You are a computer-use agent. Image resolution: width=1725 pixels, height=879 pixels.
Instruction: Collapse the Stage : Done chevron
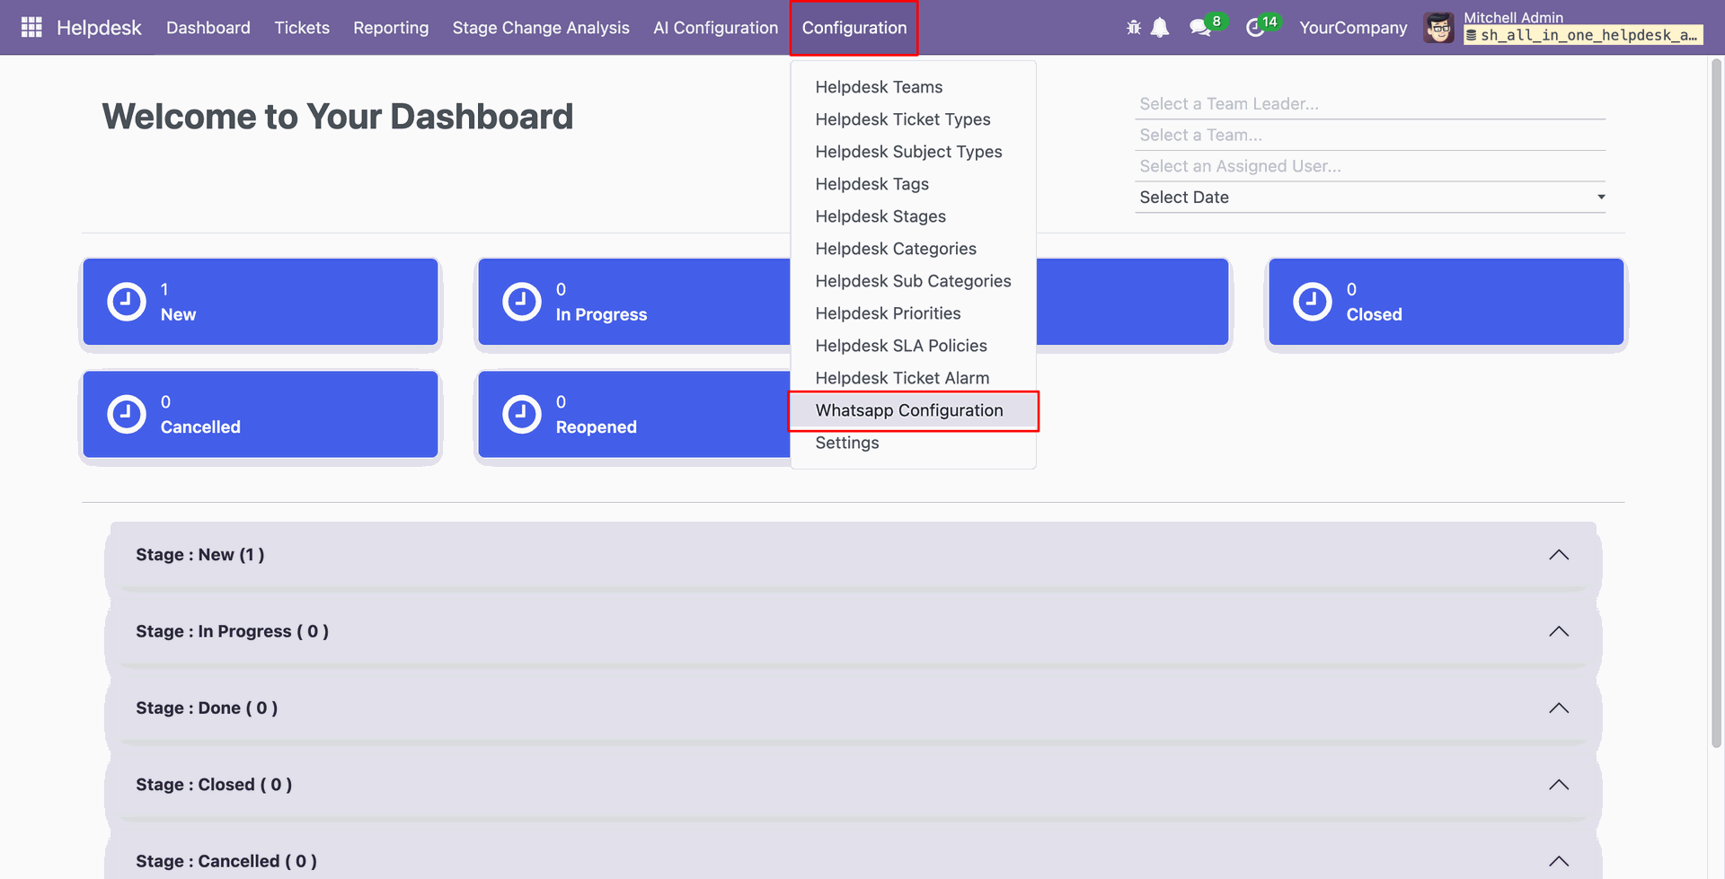tap(1559, 708)
